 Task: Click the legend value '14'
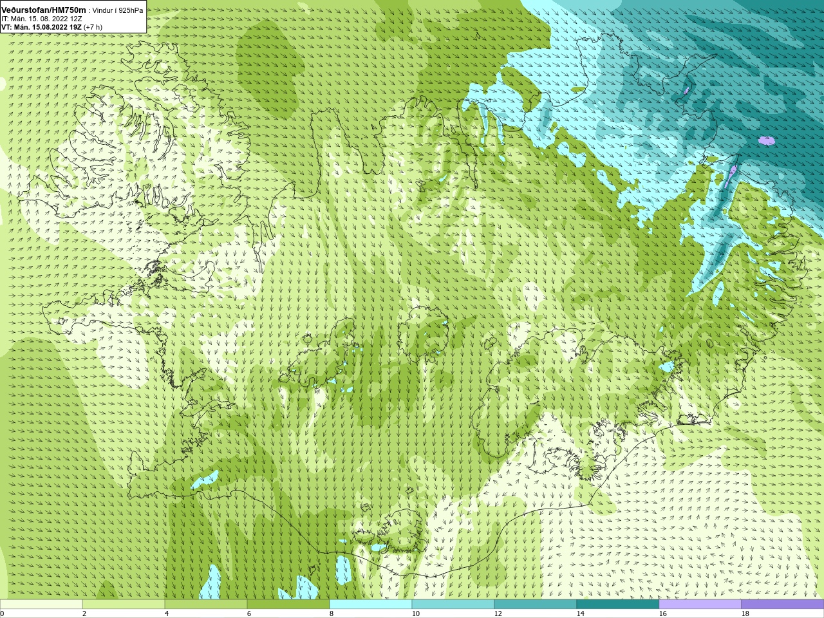(x=581, y=614)
